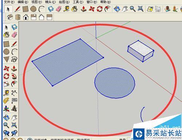Choose Move in left tool palette
The width and height of the screenshot is (182, 140).
point(6,68)
